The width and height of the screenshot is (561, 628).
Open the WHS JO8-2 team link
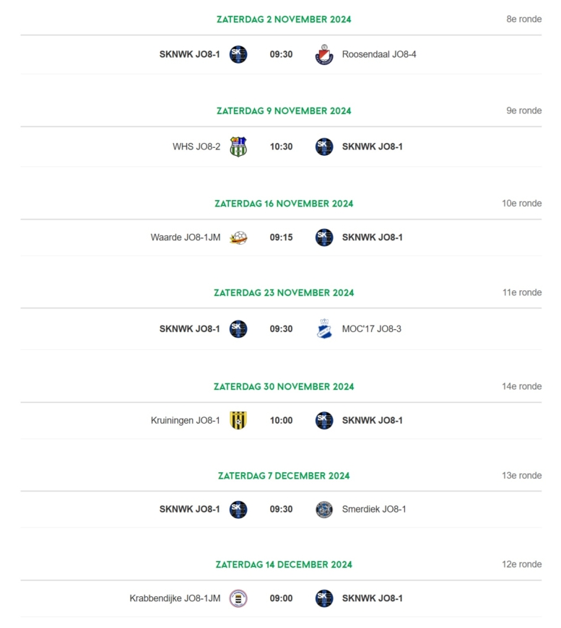pos(196,147)
